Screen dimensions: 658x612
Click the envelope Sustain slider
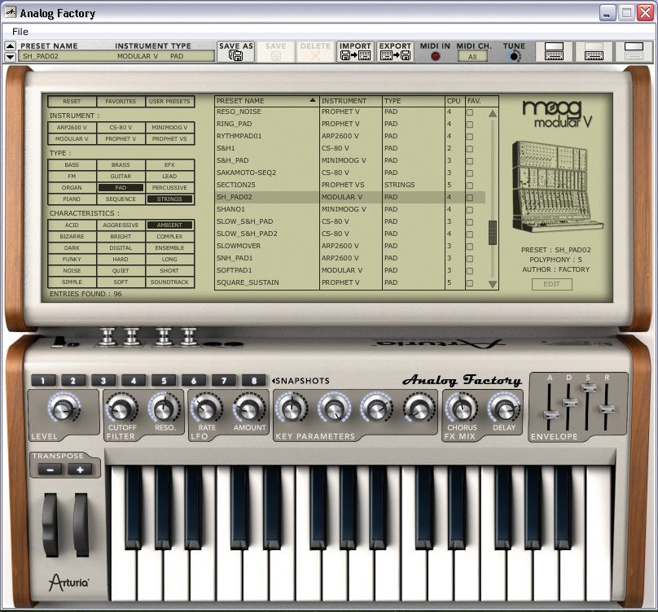[x=588, y=388]
